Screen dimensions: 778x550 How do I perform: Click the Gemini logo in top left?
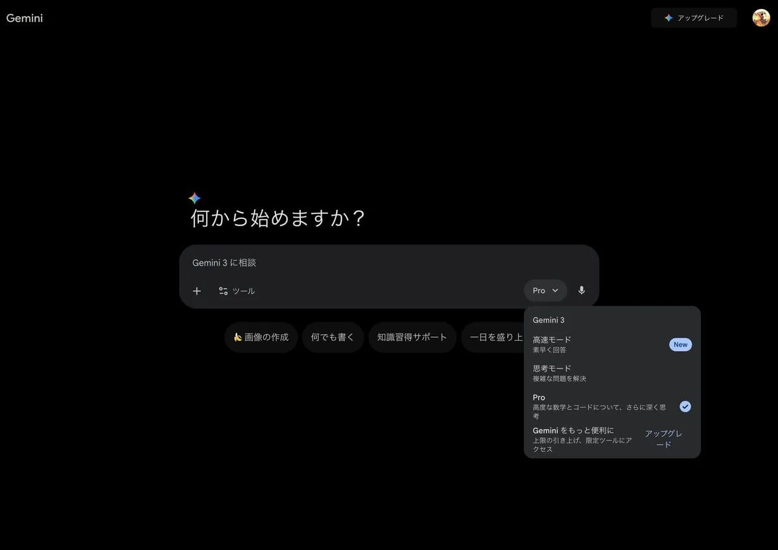pyautogui.click(x=25, y=18)
